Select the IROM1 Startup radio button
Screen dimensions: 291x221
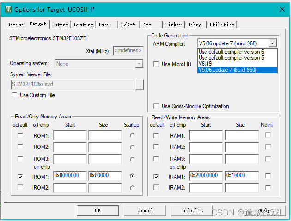click(x=132, y=176)
